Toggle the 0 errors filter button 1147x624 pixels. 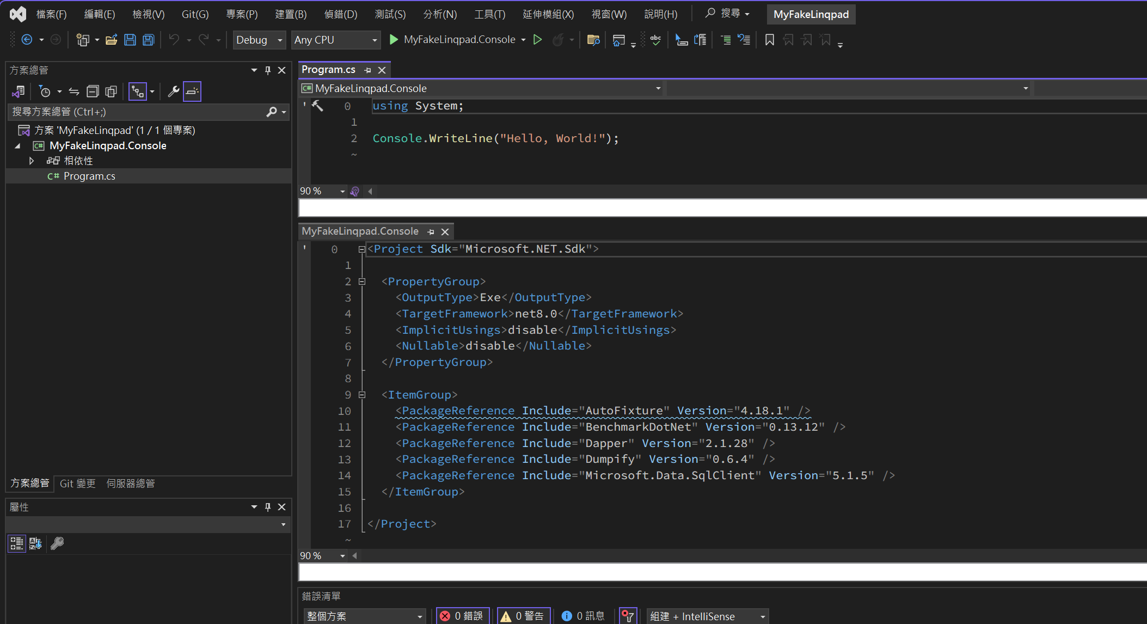tap(463, 616)
